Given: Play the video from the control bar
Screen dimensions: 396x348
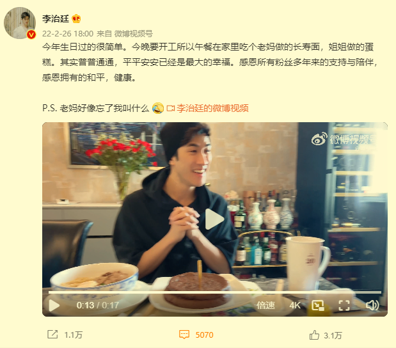Looking at the screenshot, I should (54, 305).
